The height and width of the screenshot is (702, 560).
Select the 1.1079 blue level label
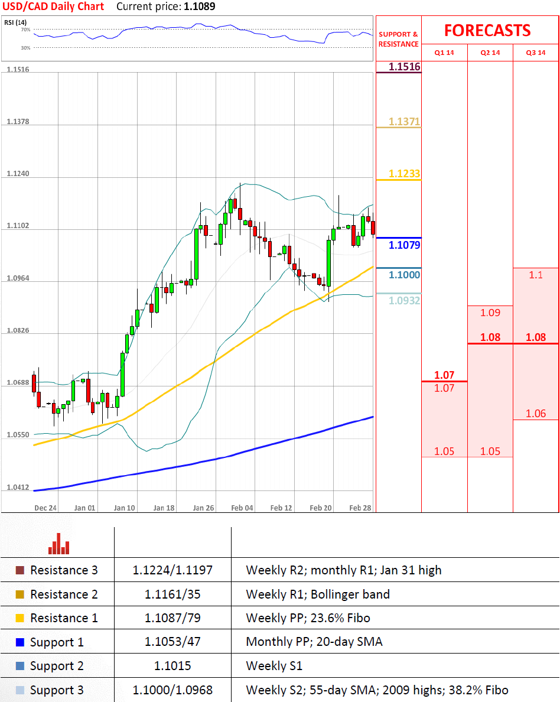click(x=405, y=244)
